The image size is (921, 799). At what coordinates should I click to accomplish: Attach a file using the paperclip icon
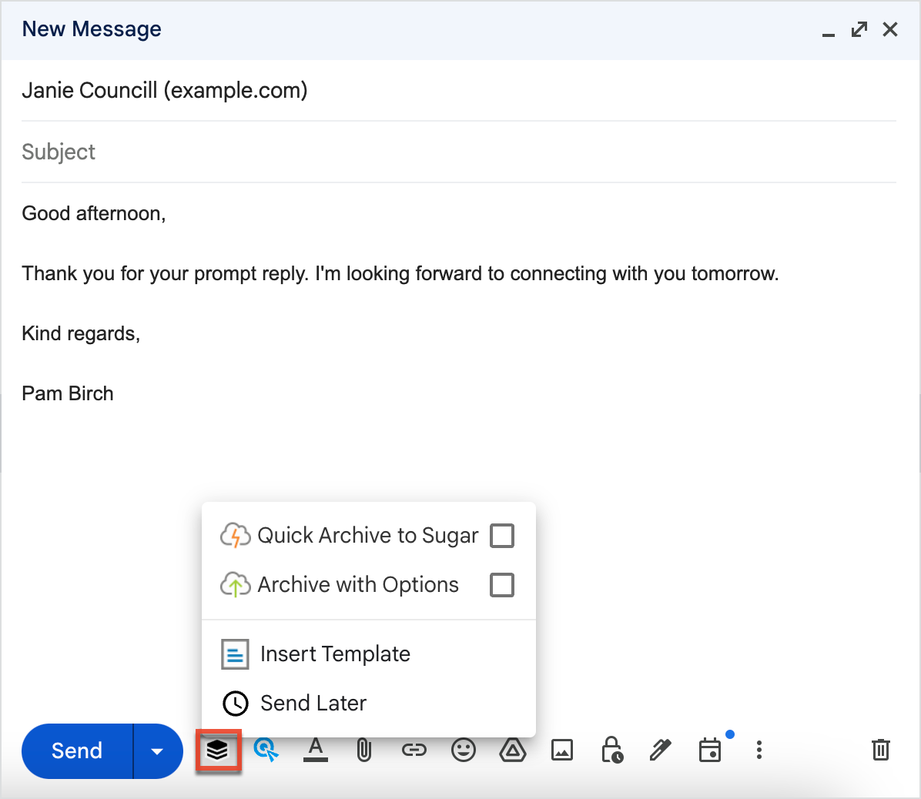(364, 750)
